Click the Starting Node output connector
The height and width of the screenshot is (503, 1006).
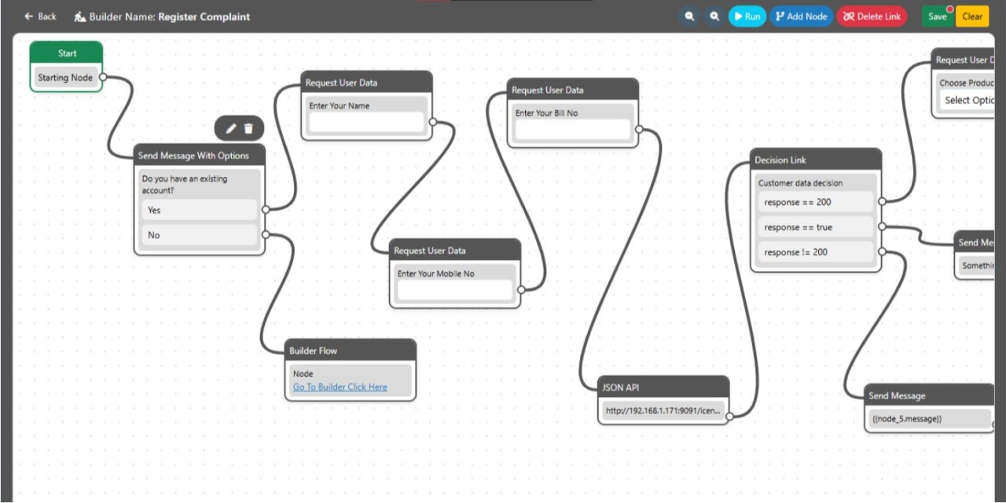(102, 78)
